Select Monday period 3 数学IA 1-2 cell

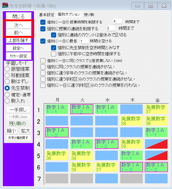[x=57, y=132]
